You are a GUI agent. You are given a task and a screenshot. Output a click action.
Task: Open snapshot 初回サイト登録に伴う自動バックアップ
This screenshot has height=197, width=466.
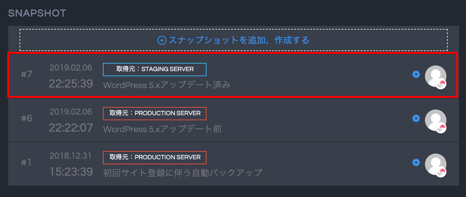coord(182,173)
